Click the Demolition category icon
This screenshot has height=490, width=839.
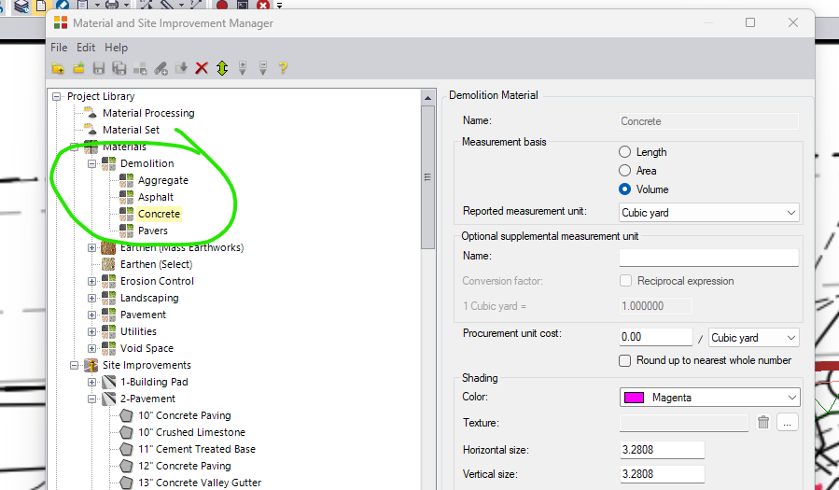(x=108, y=163)
